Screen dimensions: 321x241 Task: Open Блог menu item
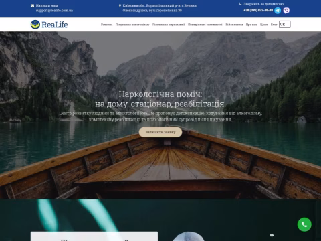point(274,25)
